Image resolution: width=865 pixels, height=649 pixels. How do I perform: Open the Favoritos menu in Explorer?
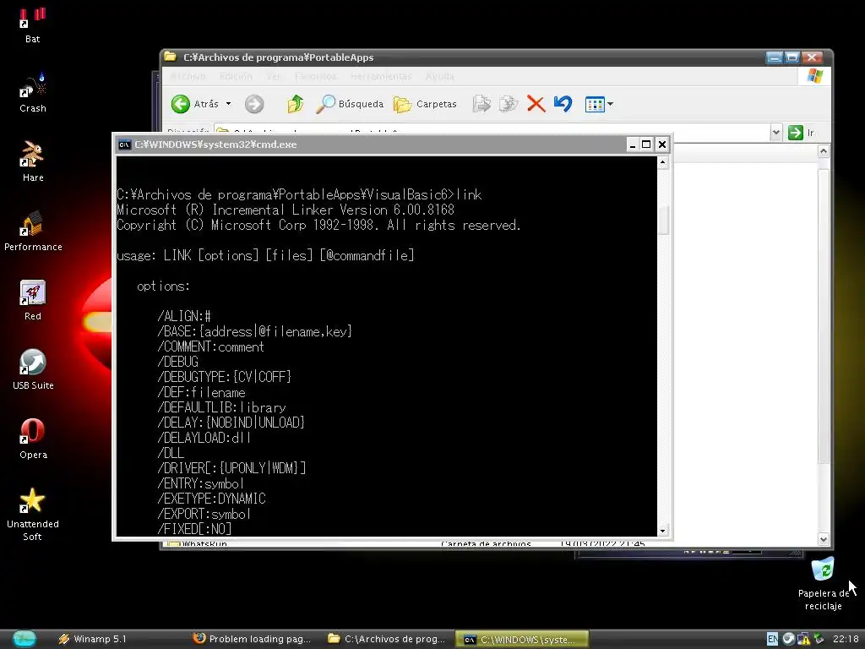pos(316,76)
